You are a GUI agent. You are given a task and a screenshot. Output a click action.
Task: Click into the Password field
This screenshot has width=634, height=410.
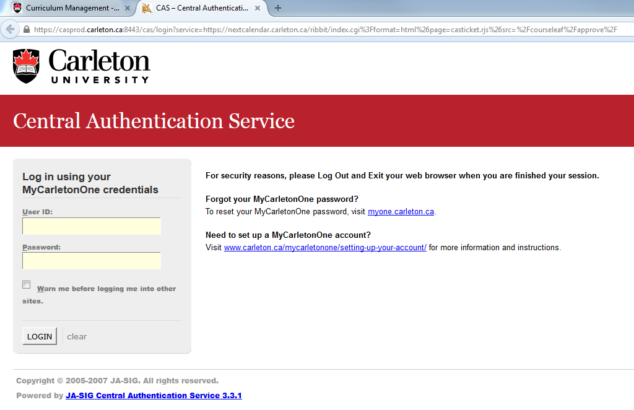tap(92, 261)
